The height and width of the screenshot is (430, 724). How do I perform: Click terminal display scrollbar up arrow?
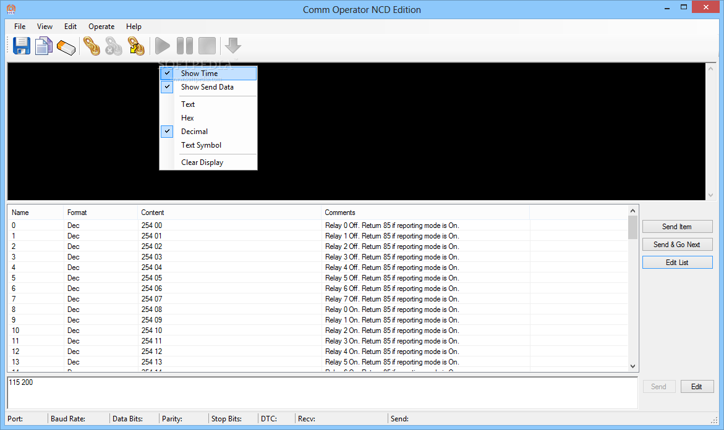(x=710, y=69)
